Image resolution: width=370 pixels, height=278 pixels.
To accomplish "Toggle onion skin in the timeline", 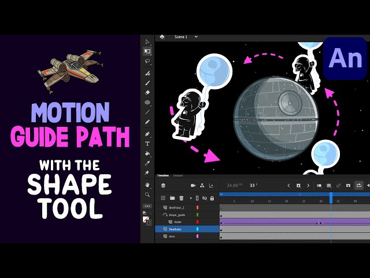I will pos(319,185).
